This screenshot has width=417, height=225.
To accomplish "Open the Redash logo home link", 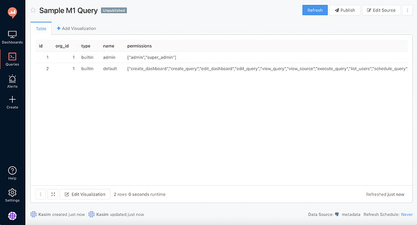I will tap(12, 13).
